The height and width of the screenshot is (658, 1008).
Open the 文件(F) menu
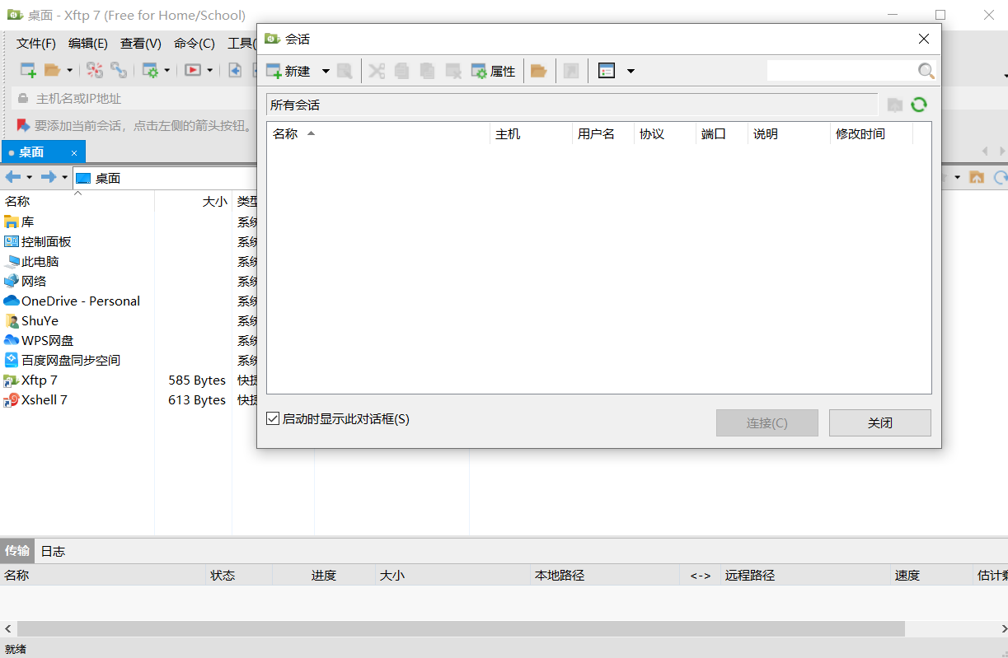(x=36, y=44)
